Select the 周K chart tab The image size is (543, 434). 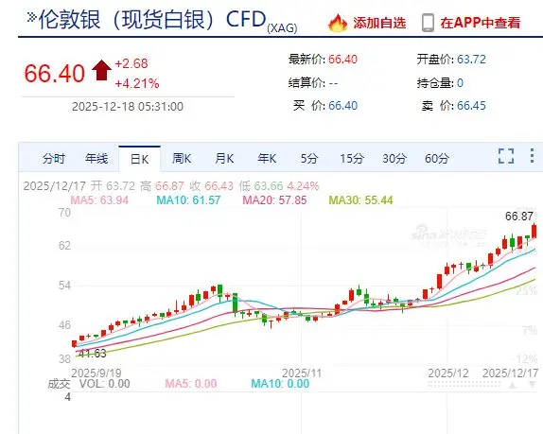coord(182,159)
